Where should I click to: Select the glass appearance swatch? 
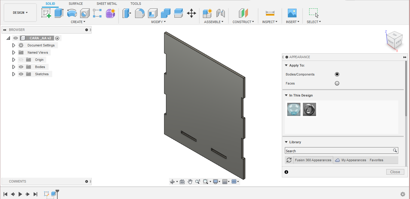pyautogui.click(x=294, y=109)
